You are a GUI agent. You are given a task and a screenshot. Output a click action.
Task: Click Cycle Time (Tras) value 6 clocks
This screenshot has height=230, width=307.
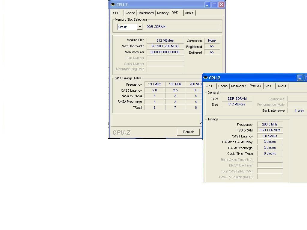pos(270,154)
